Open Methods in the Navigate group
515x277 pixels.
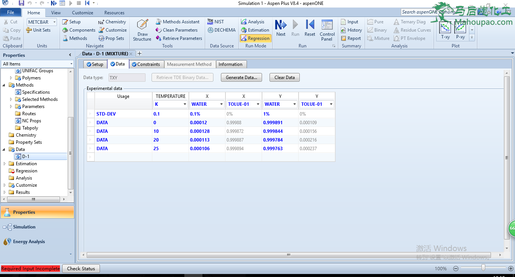[75, 38]
